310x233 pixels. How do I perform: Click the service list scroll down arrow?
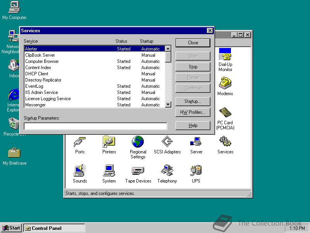pyautogui.click(x=168, y=104)
